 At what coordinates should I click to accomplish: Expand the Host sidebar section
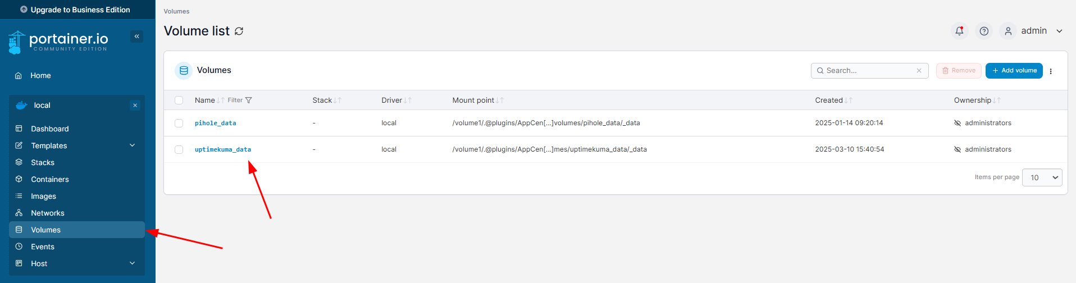pos(133,263)
